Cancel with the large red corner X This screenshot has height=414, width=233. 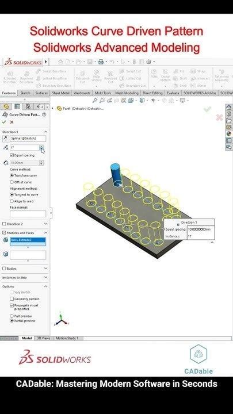[x=219, y=117]
